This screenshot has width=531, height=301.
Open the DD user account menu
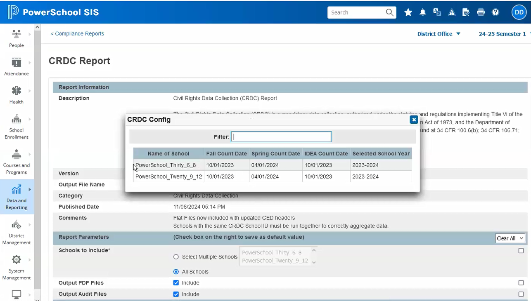pyautogui.click(x=519, y=12)
